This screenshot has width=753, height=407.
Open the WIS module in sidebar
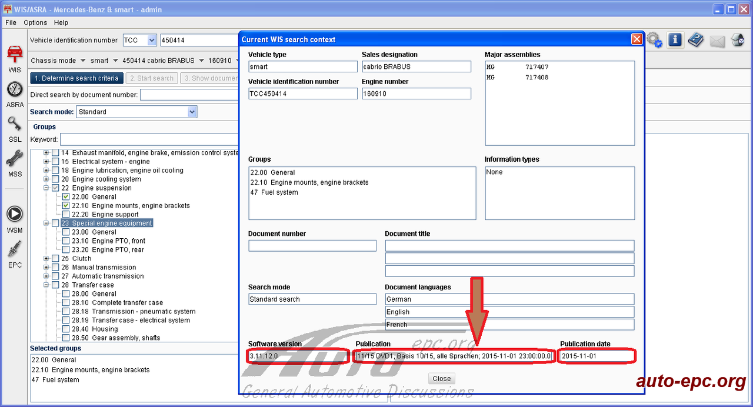click(14, 58)
